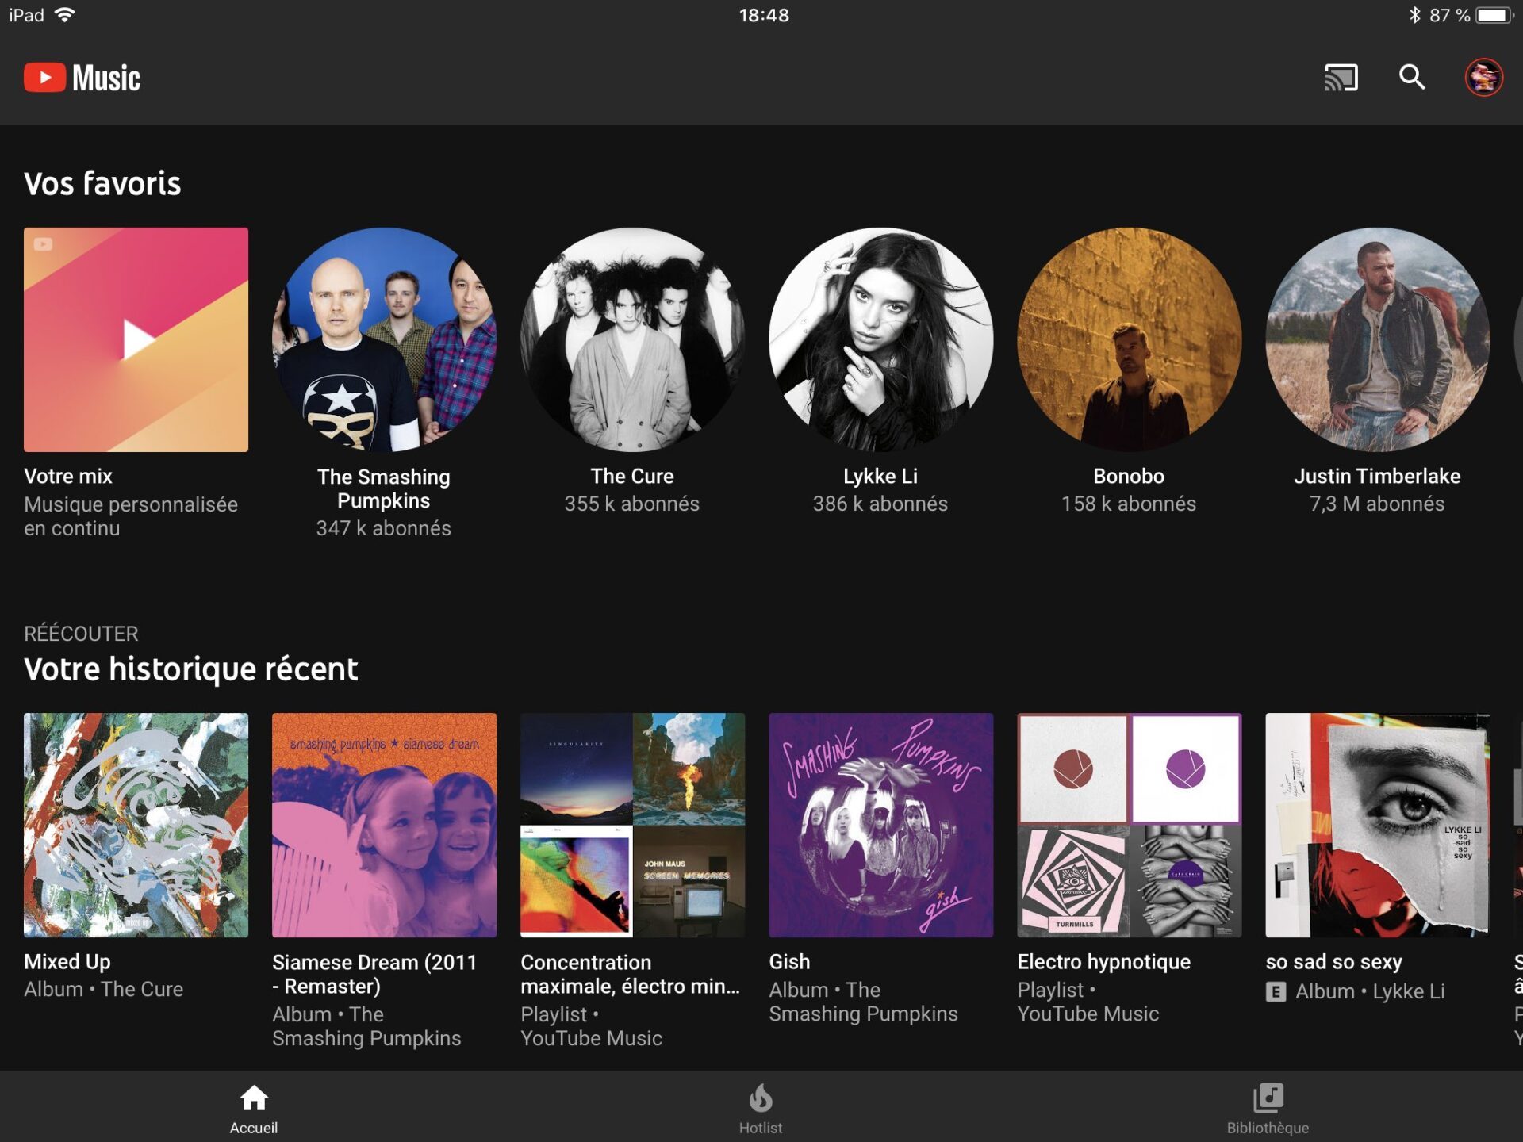Select the Bibliothèque library icon
Image resolution: width=1523 pixels, height=1142 pixels.
1268,1098
